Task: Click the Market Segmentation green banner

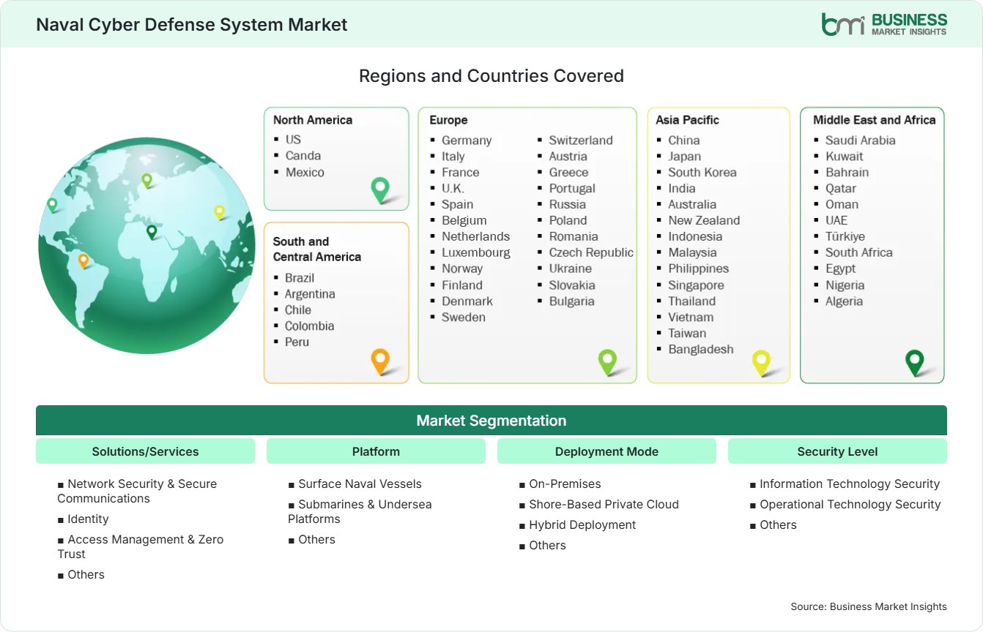Action: point(491,421)
